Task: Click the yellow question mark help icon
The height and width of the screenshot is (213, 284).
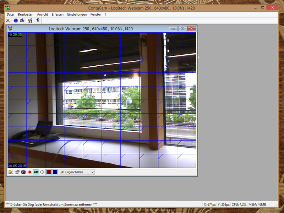Action: click(38, 21)
